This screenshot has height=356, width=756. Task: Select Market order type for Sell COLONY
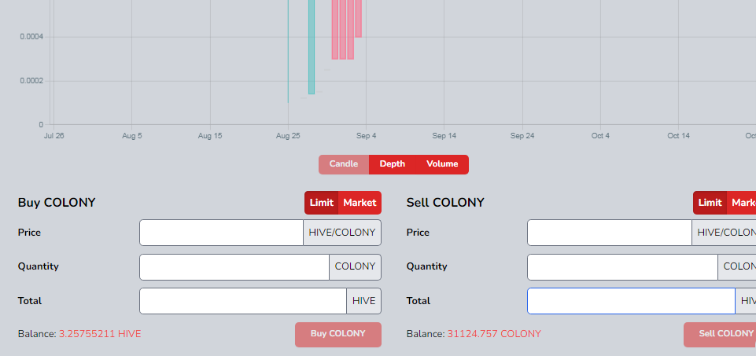[743, 203]
